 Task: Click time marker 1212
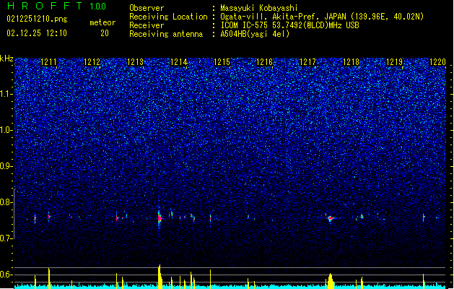92,61
